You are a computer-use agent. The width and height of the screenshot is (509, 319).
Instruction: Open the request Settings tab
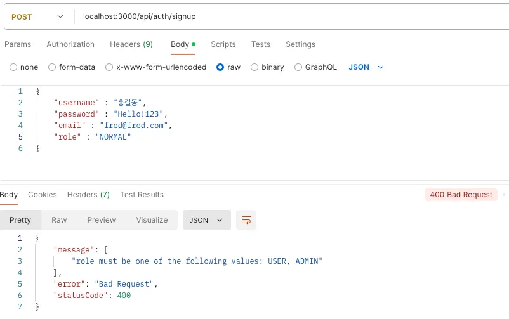(x=300, y=44)
